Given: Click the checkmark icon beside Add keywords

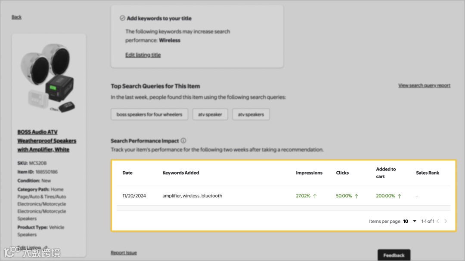Looking at the screenshot, I should tap(122, 18).
